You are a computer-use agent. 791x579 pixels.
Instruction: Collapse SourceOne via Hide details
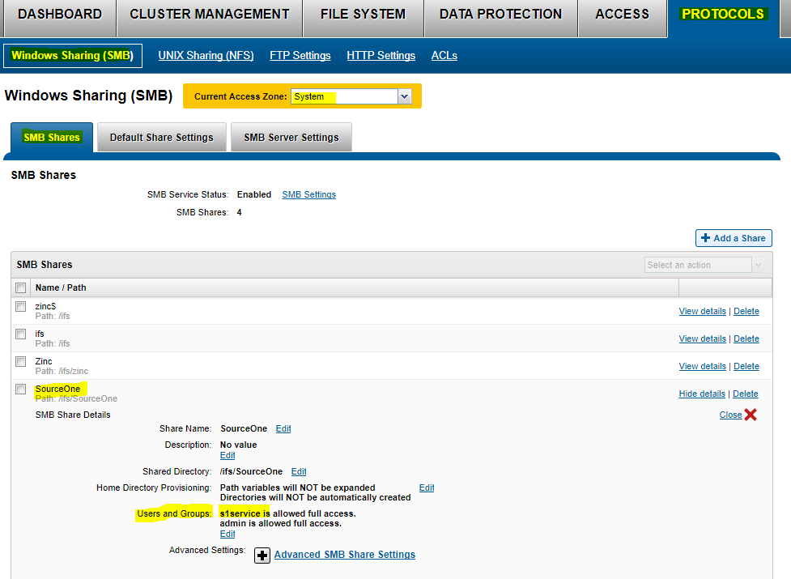(701, 394)
